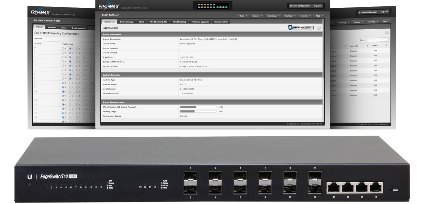Open help icon on the Dashboard page
The width and height of the screenshot is (424, 204).
pyautogui.click(x=319, y=28)
